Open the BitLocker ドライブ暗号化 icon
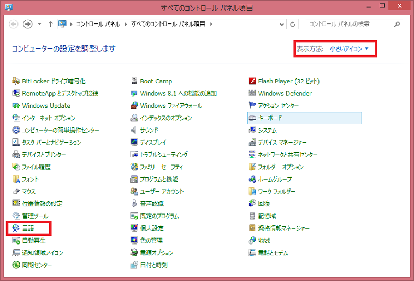Viewport: 414px width, 281px height. (16, 81)
